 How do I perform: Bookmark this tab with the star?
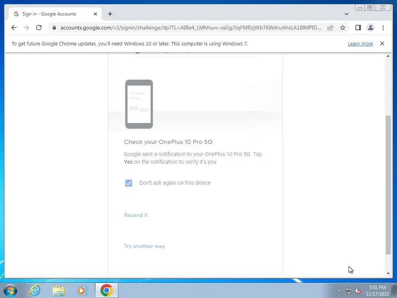click(343, 28)
